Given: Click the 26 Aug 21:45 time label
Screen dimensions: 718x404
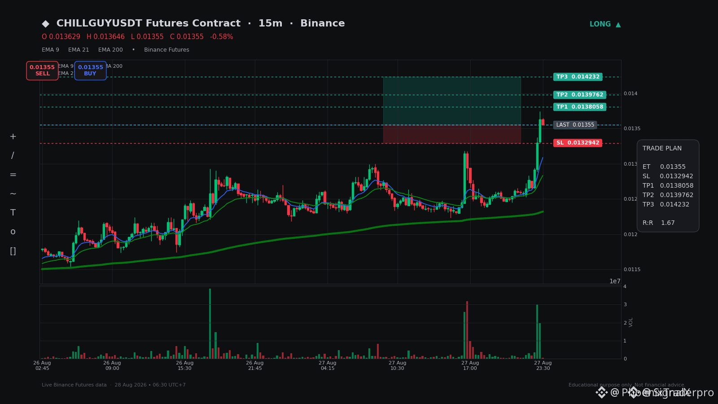Looking at the screenshot, I should tap(255, 365).
